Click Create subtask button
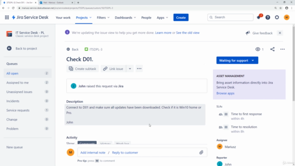The image size is (295, 166). pos(83,69)
